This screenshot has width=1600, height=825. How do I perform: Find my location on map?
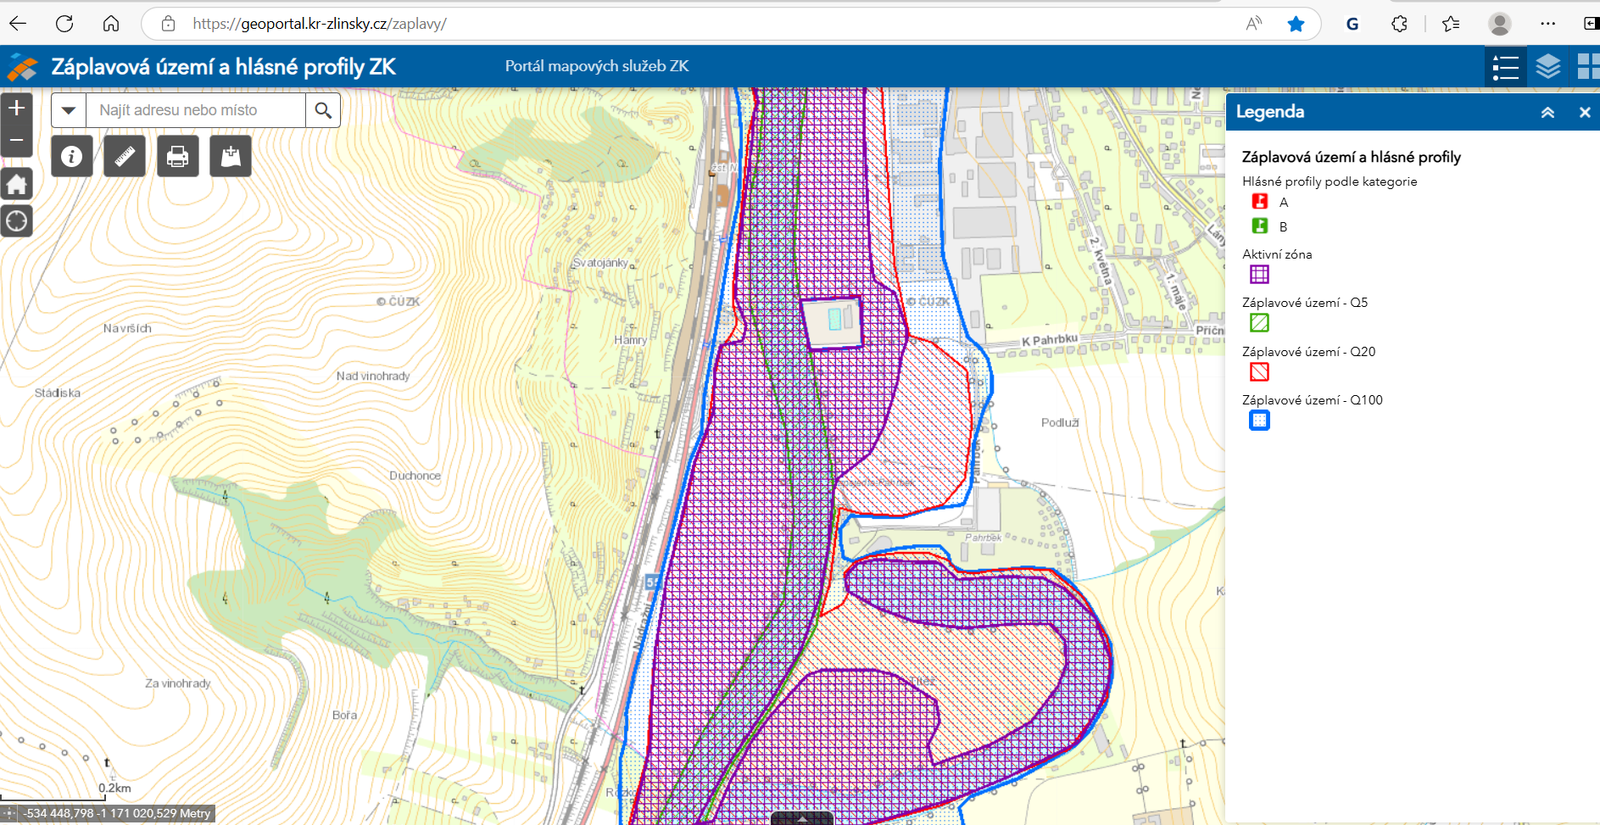(17, 221)
